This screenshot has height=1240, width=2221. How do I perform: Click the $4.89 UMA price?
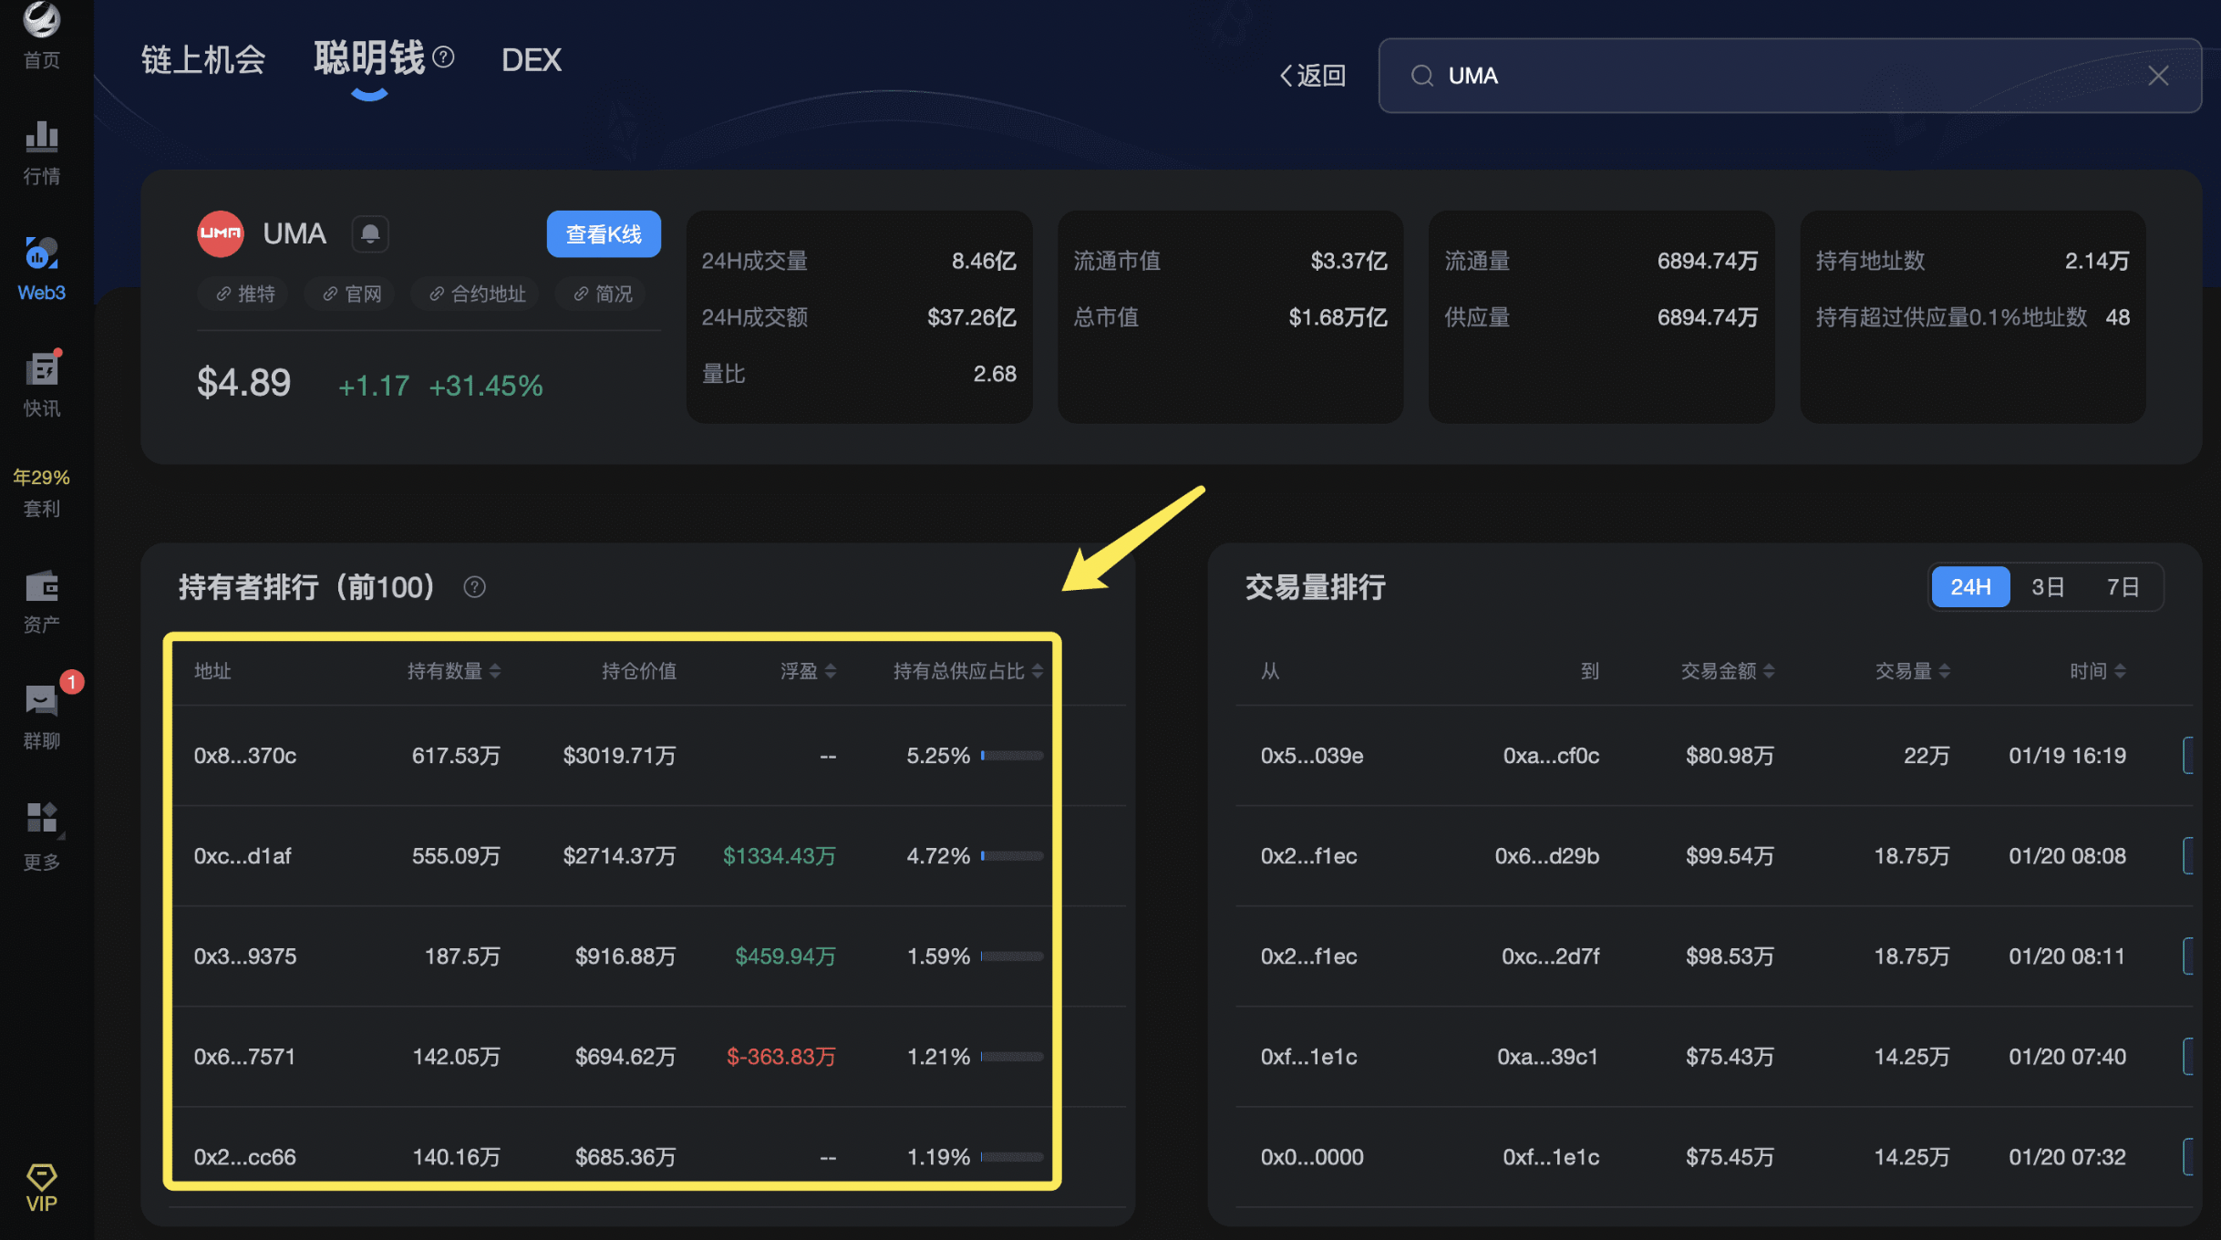[243, 383]
